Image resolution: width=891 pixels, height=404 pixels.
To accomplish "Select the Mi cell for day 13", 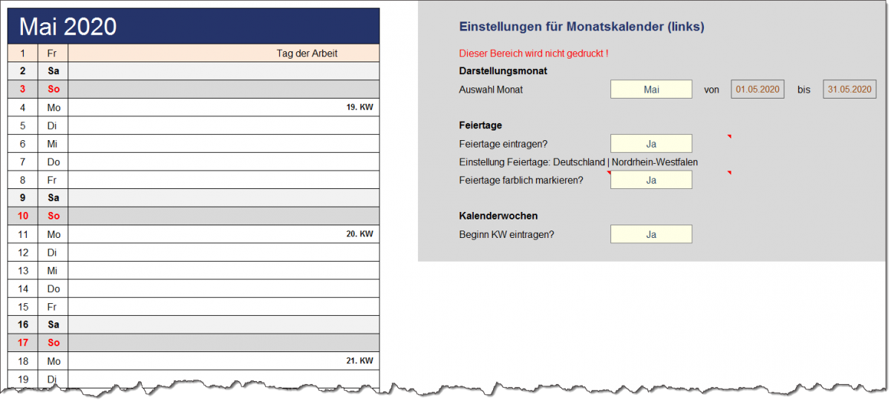I will (x=53, y=271).
